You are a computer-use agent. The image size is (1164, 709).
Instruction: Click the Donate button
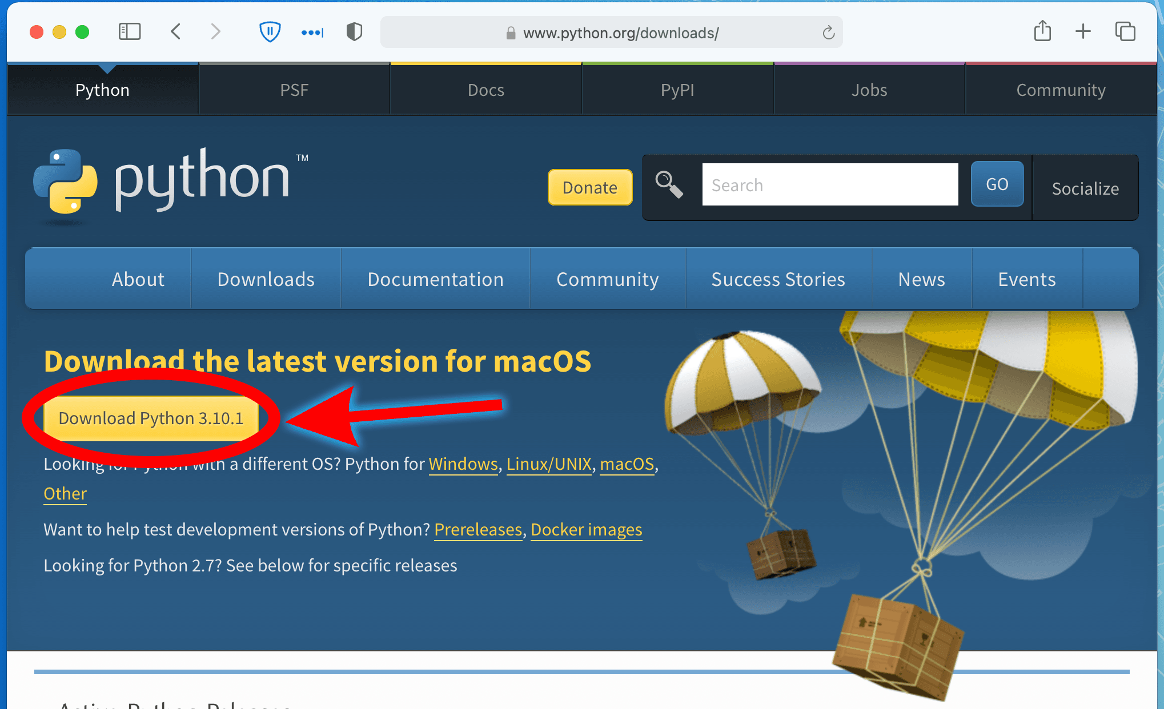coord(590,187)
